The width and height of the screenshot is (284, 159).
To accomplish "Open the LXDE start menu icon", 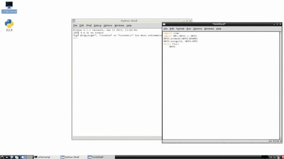I will click(x=2, y=157).
